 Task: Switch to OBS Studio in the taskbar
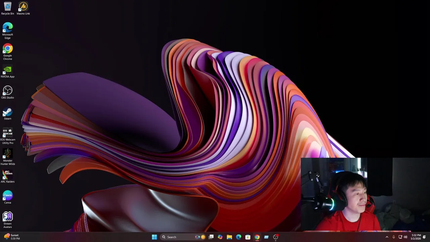(x=275, y=237)
